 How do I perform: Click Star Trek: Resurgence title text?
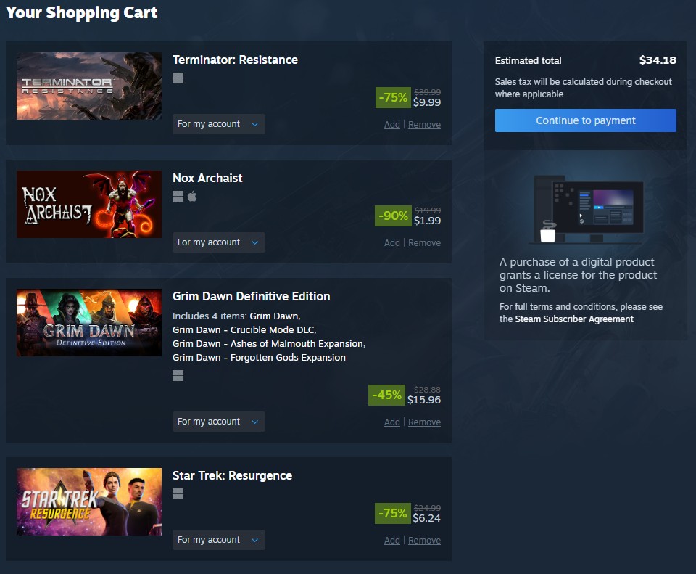(232, 475)
